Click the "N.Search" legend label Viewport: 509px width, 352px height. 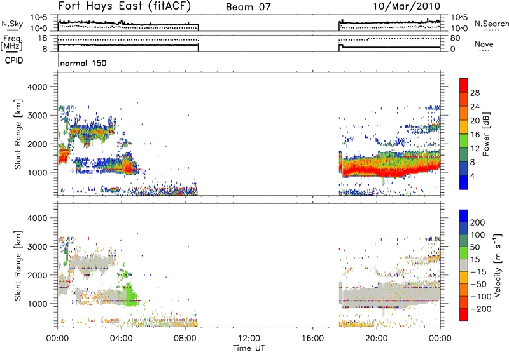pos(491,24)
